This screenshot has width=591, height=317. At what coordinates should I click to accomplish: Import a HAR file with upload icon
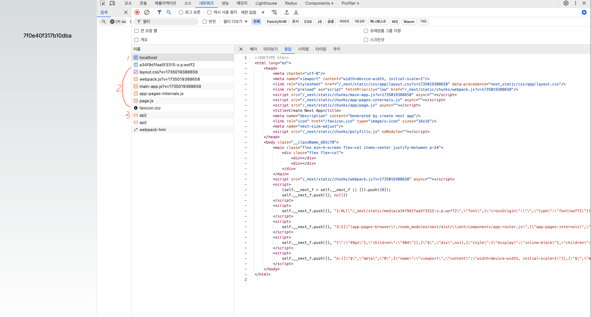[287, 12]
